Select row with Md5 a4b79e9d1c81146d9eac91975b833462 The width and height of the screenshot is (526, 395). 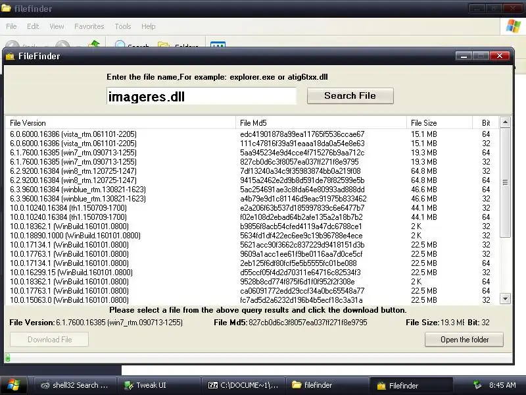[x=252, y=199]
